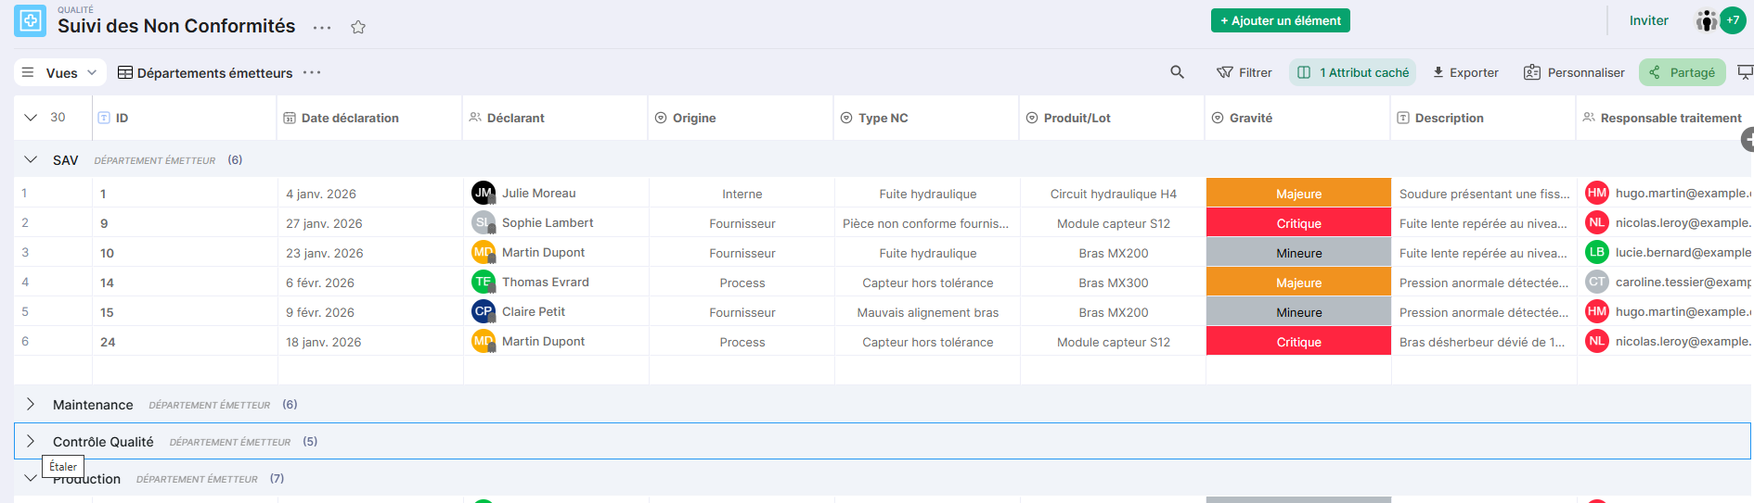Click the Qualité app logo icon
This screenshot has width=1754, height=503.
coord(30,20)
